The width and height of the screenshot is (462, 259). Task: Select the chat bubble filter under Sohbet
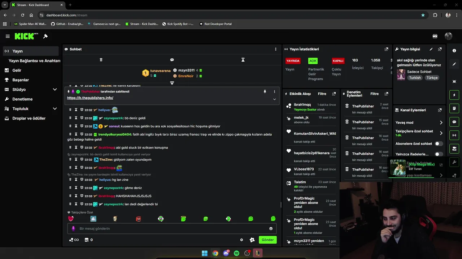[172, 60]
